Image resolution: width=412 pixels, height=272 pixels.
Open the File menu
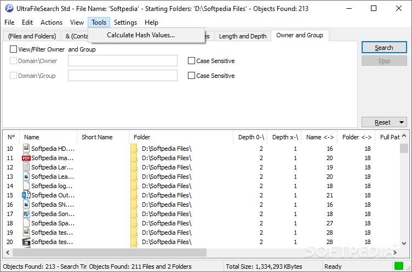pyautogui.click(x=9, y=22)
